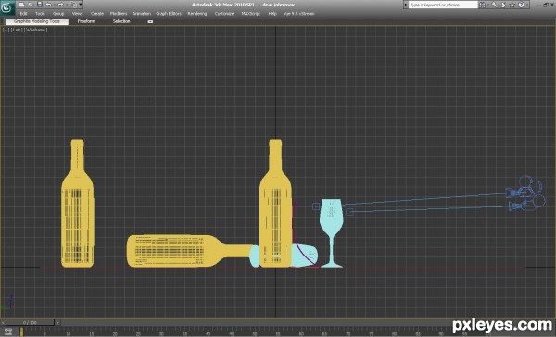Click the Favorites star icon
Viewport: 556px width, 337px height.
(x=512, y=5)
